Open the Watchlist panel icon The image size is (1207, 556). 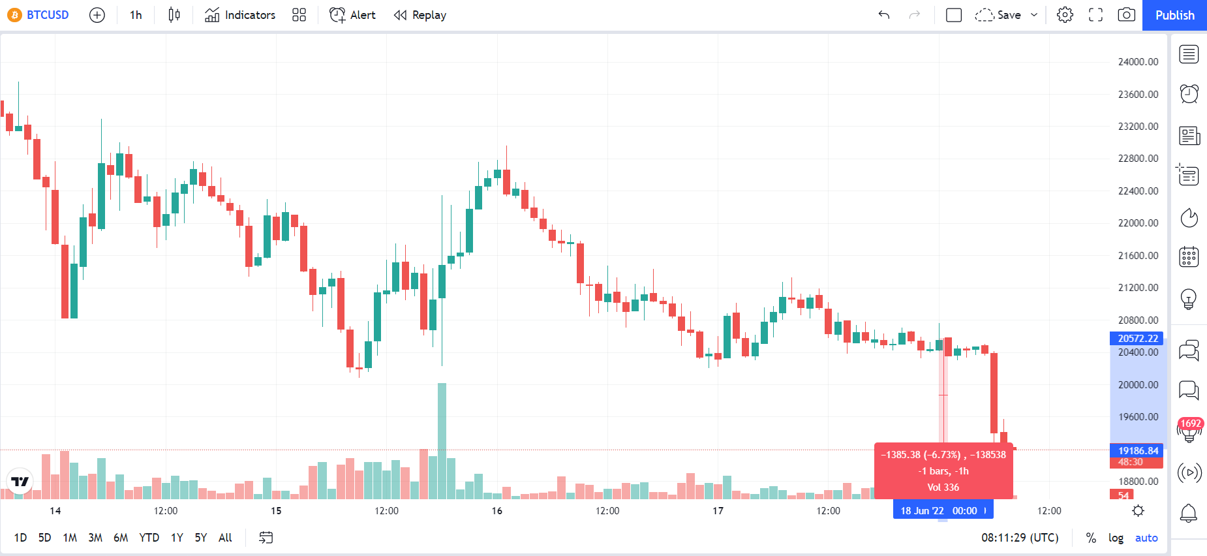(1189, 54)
